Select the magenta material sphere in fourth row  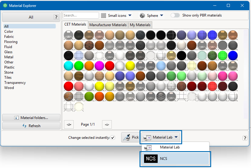(x=99, y=66)
